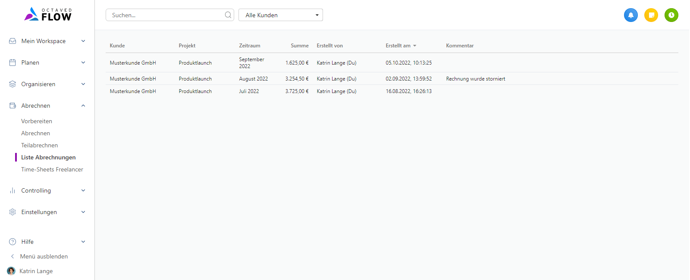The height and width of the screenshot is (280, 690).
Task: Click Musterkunde GmbH in September 2022 row
Action: click(133, 63)
